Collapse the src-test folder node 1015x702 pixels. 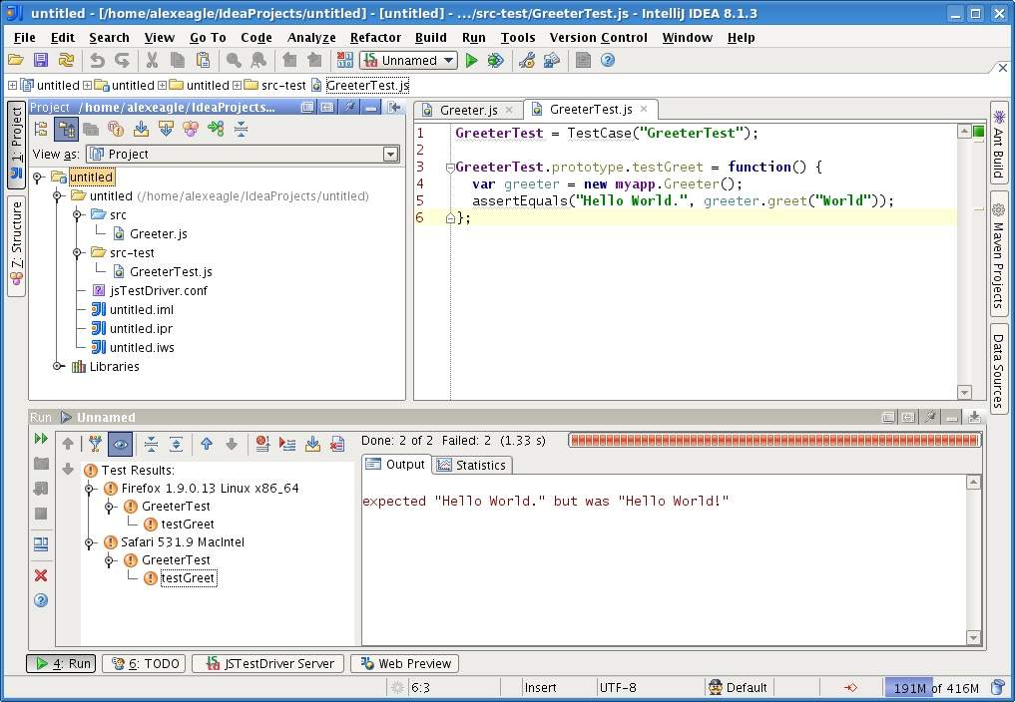pos(77,253)
